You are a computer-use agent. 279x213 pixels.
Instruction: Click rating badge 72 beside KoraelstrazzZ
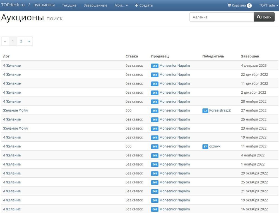[205, 111]
